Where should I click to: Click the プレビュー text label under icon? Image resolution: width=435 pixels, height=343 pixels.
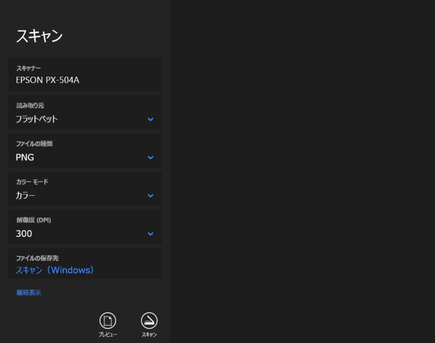click(x=108, y=335)
